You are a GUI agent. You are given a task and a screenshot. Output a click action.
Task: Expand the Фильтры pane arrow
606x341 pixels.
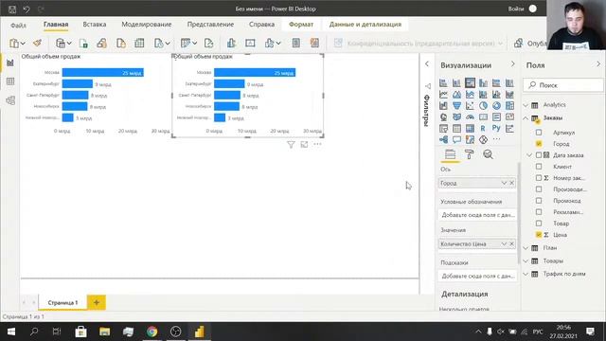[x=427, y=63]
